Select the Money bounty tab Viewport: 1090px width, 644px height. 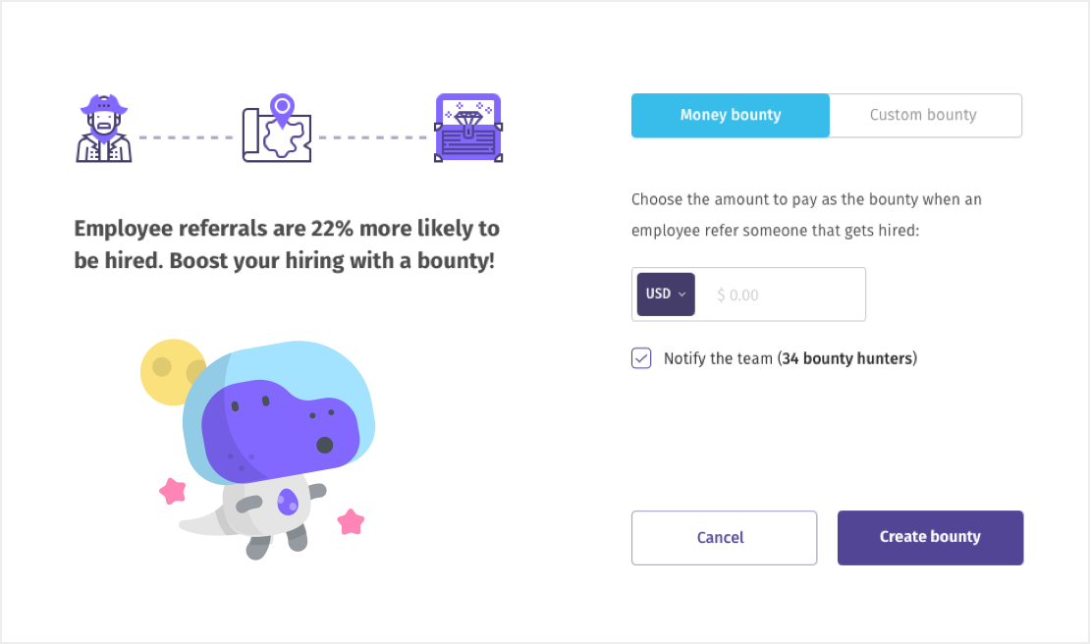pyautogui.click(x=731, y=115)
